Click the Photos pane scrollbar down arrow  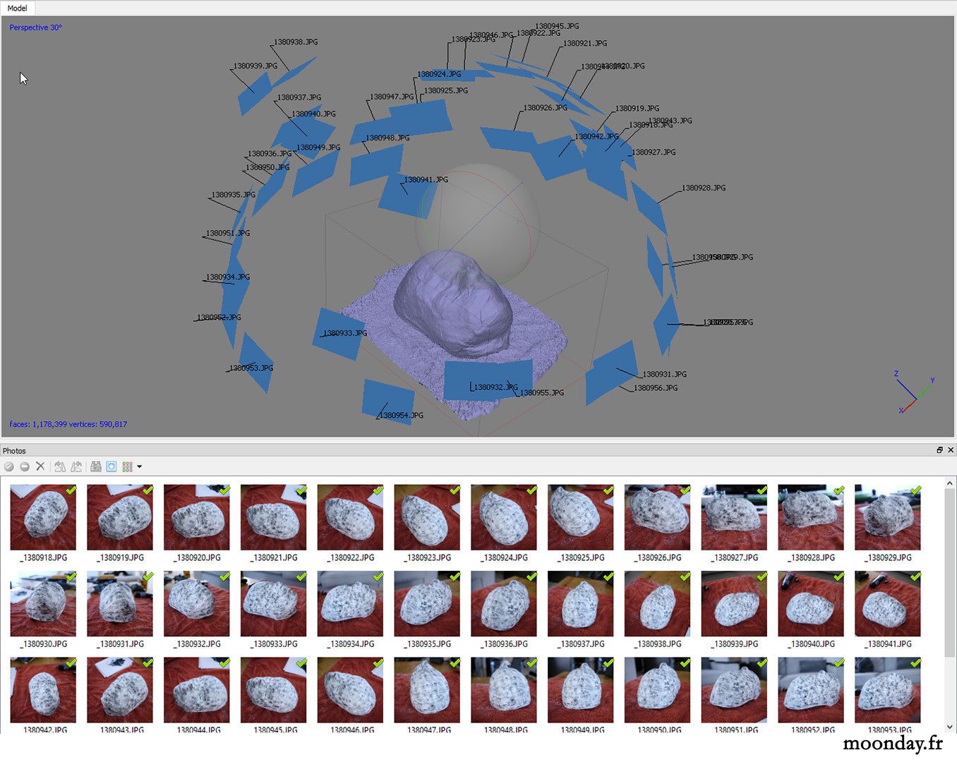click(x=950, y=727)
